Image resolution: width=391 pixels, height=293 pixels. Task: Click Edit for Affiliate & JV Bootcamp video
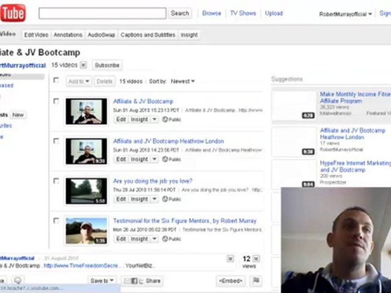point(121,119)
